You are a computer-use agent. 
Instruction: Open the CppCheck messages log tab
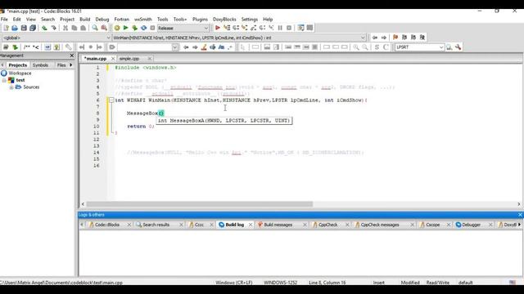tap(380, 225)
